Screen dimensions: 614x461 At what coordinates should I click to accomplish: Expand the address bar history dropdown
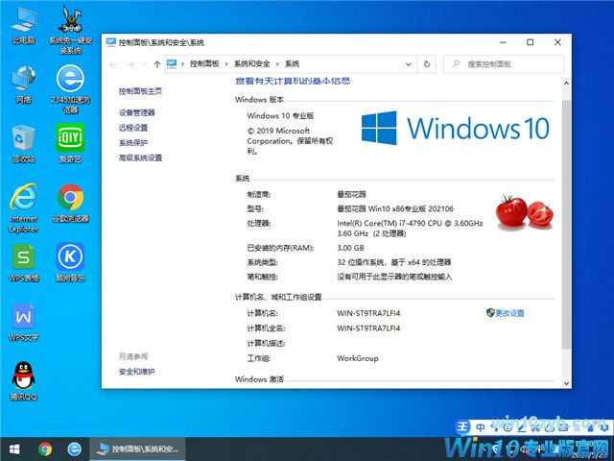click(x=409, y=64)
